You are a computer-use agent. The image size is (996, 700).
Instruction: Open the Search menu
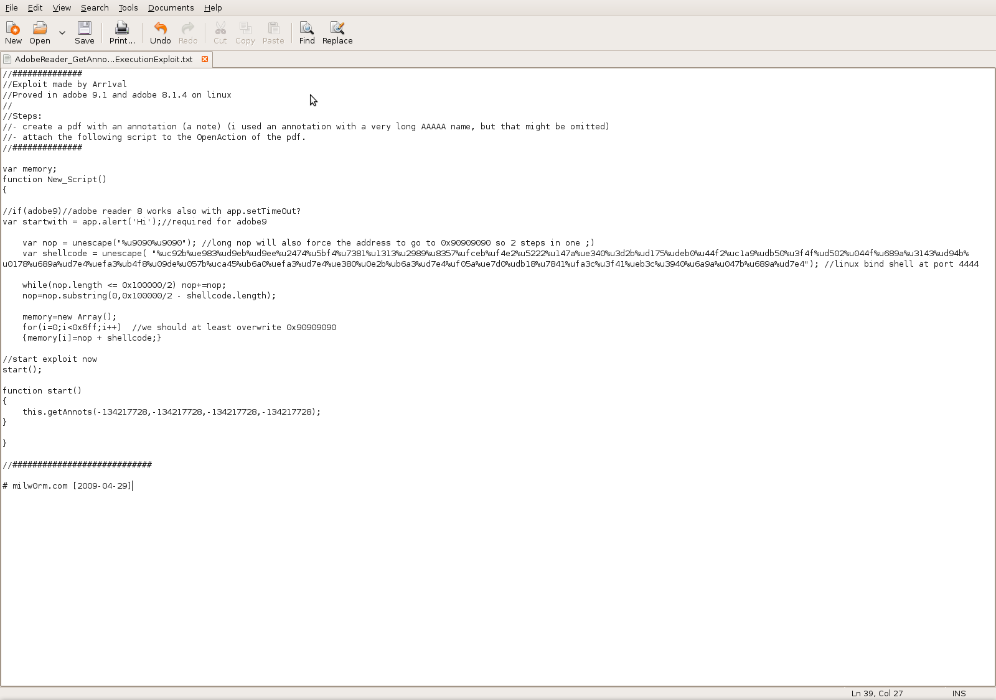coord(95,7)
